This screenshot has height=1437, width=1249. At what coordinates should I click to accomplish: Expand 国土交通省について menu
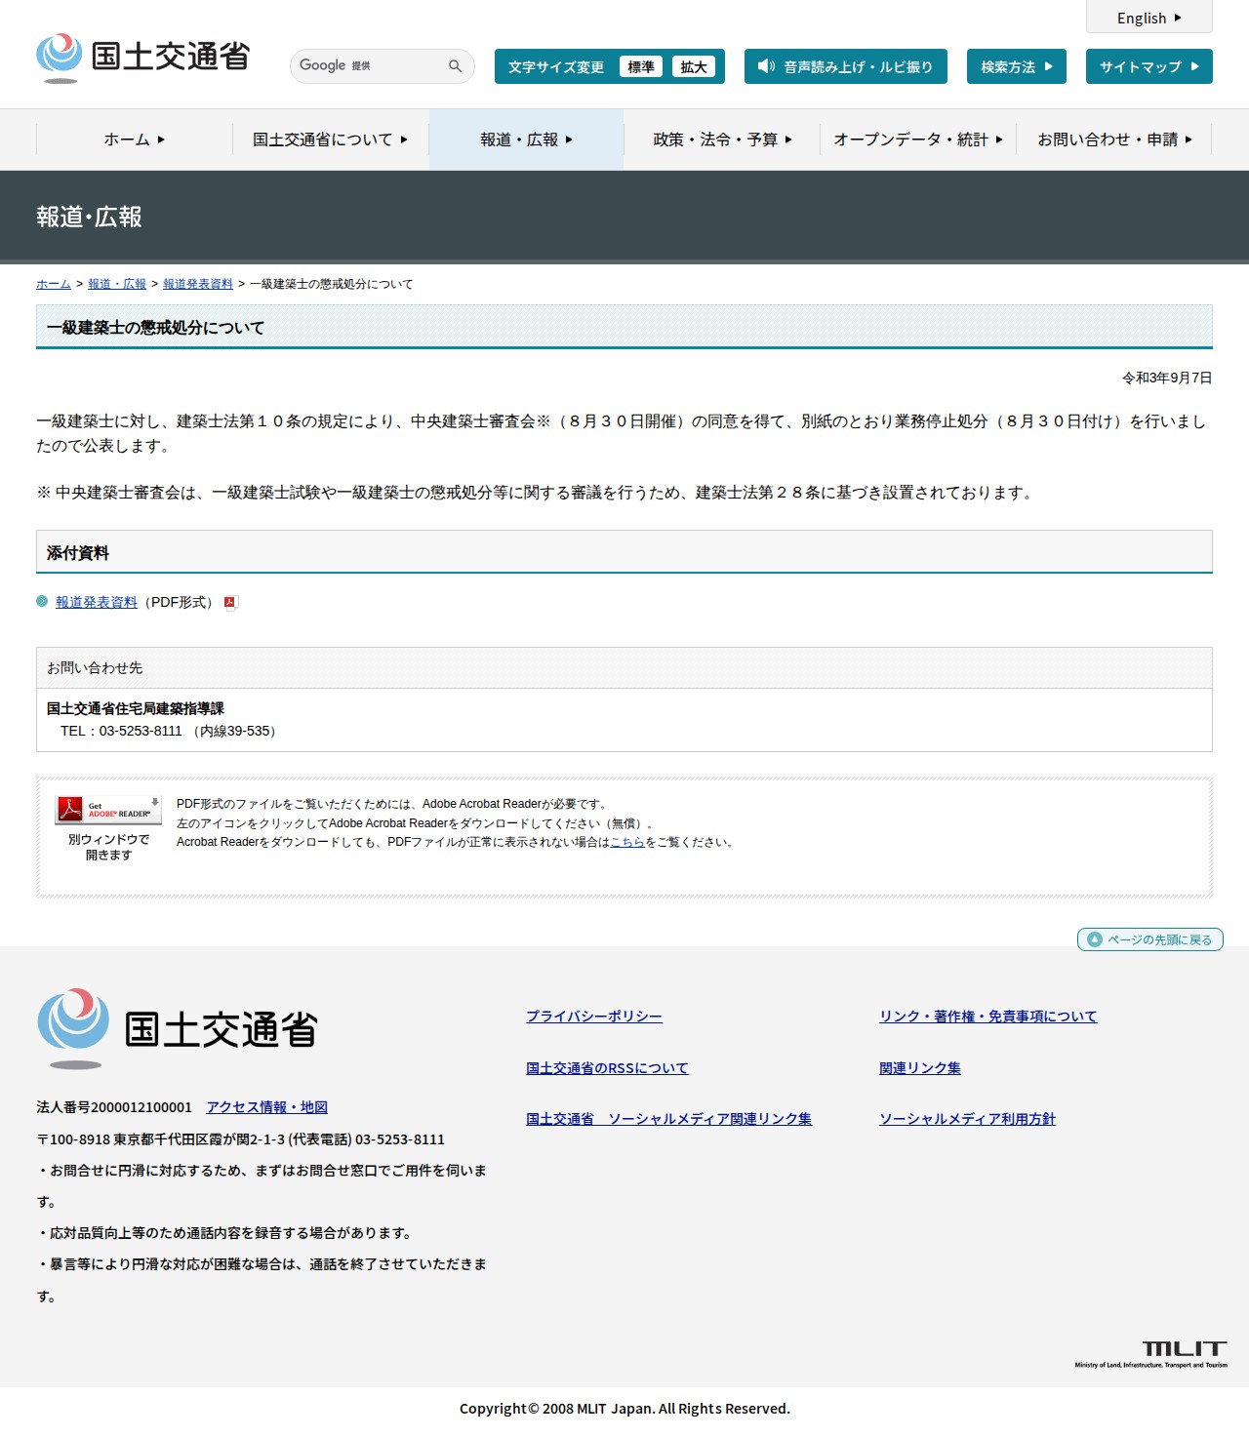[x=331, y=140]
